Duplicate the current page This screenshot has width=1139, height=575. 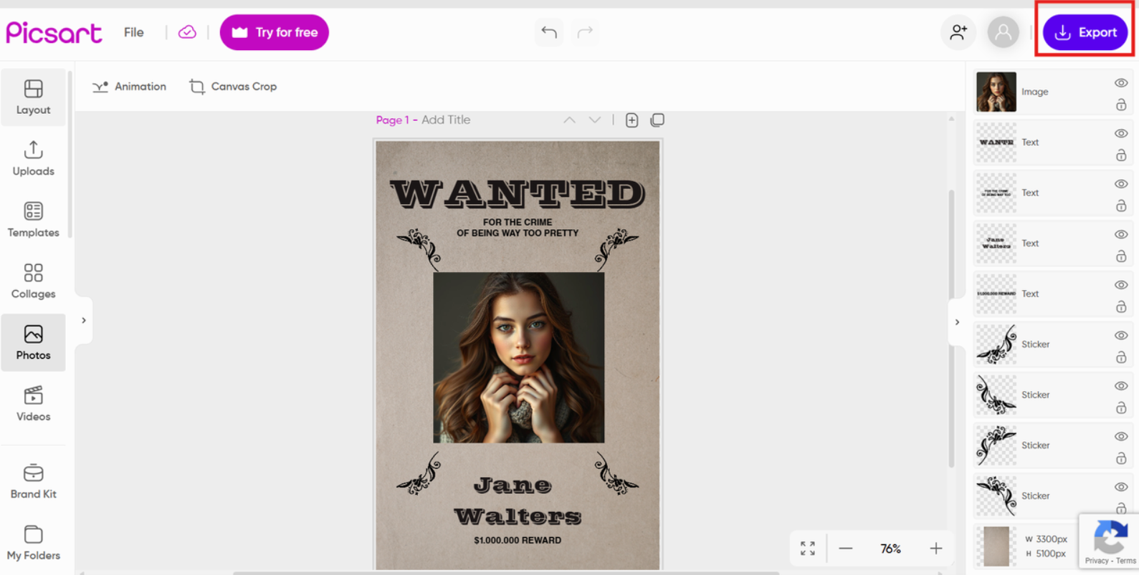657,120
